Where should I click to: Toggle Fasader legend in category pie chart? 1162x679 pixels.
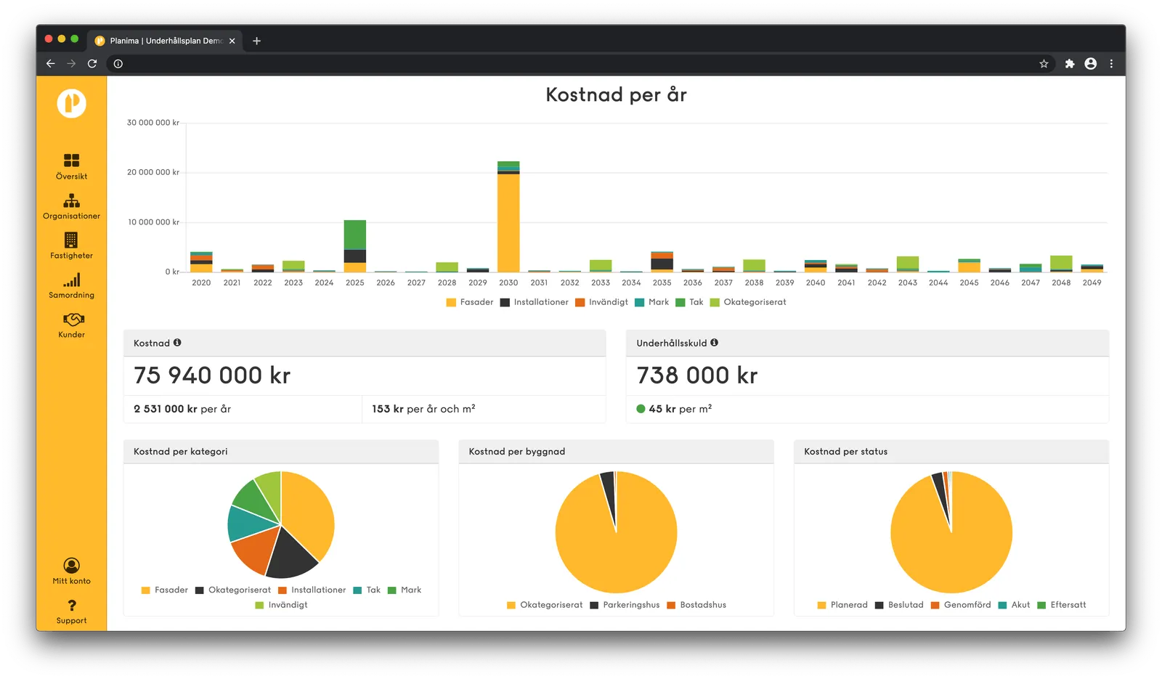(x=164, y=590)
